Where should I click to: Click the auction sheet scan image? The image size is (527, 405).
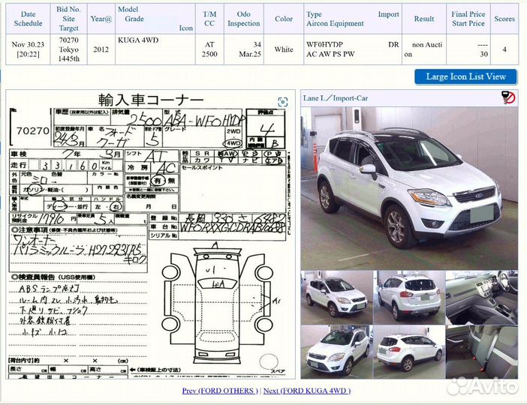tap(150, 234)
